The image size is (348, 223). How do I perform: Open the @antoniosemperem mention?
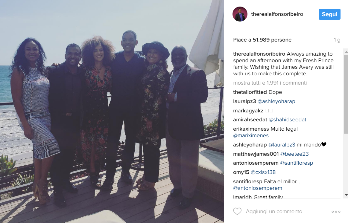pyautogui.click(x=258, y=188)
